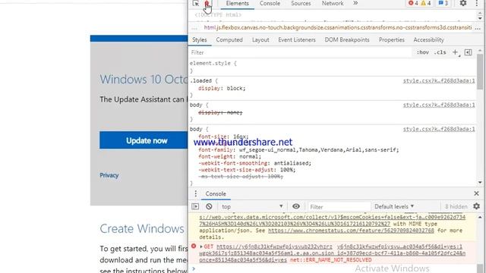This screenshot has width=486, height=273.
Task: Open style.csx link beside .loaded rule
Action: [439, 81]
